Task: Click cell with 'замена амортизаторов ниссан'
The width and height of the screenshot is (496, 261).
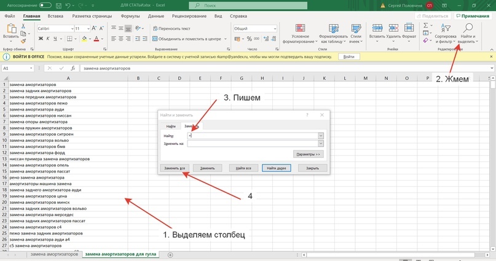Action: tap(68, 115)
